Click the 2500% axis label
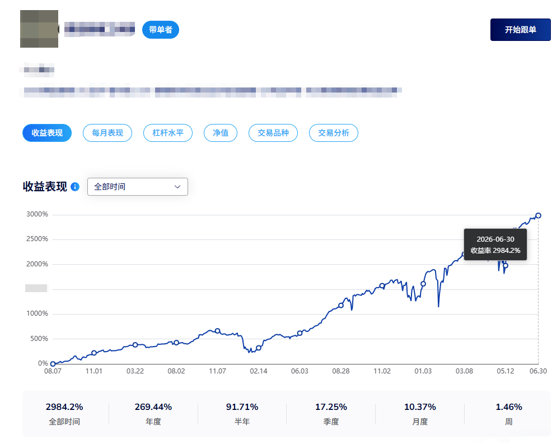This screenshot has width=552, height=443. (37, 239)
